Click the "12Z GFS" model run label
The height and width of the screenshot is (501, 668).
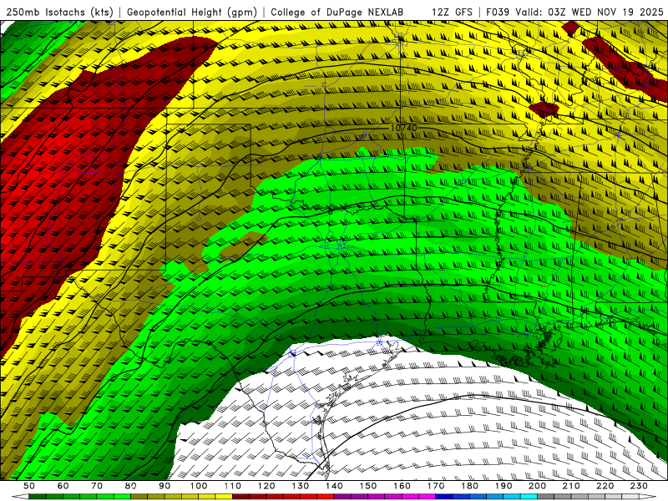point(452,12)
